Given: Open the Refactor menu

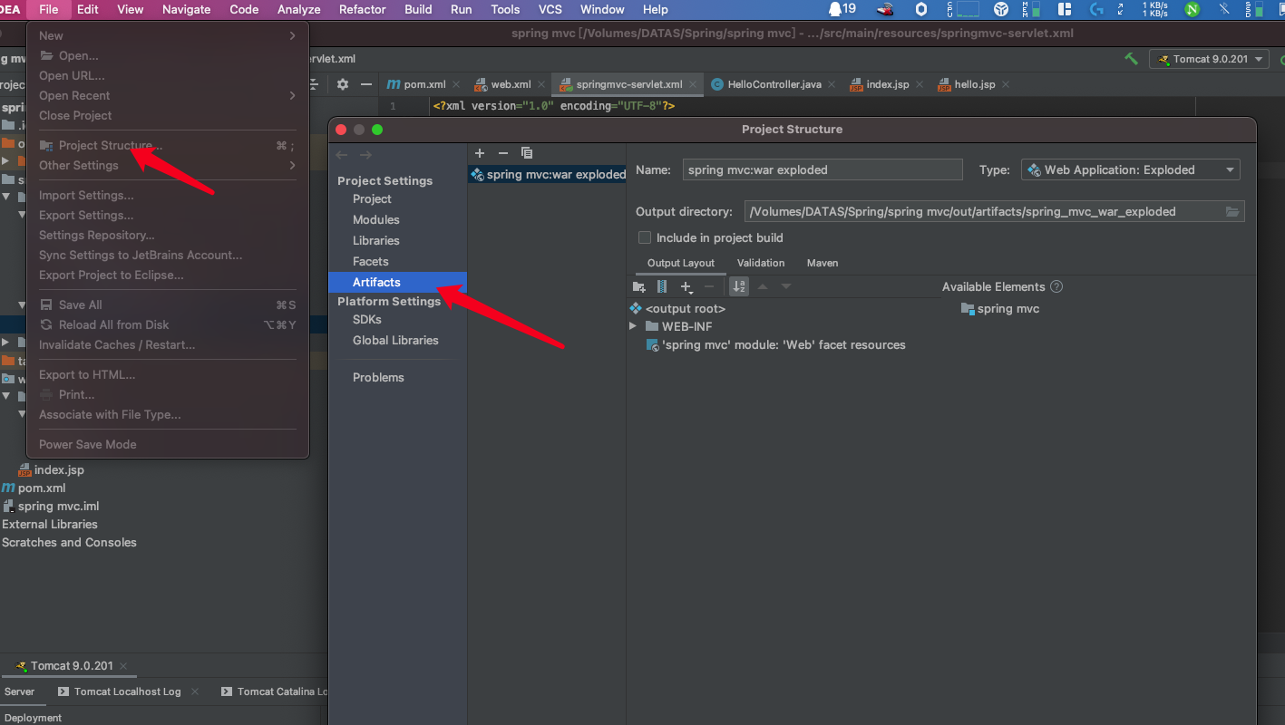Looking at the screenshot, I should pyautogui.click(x=362, y=9).
